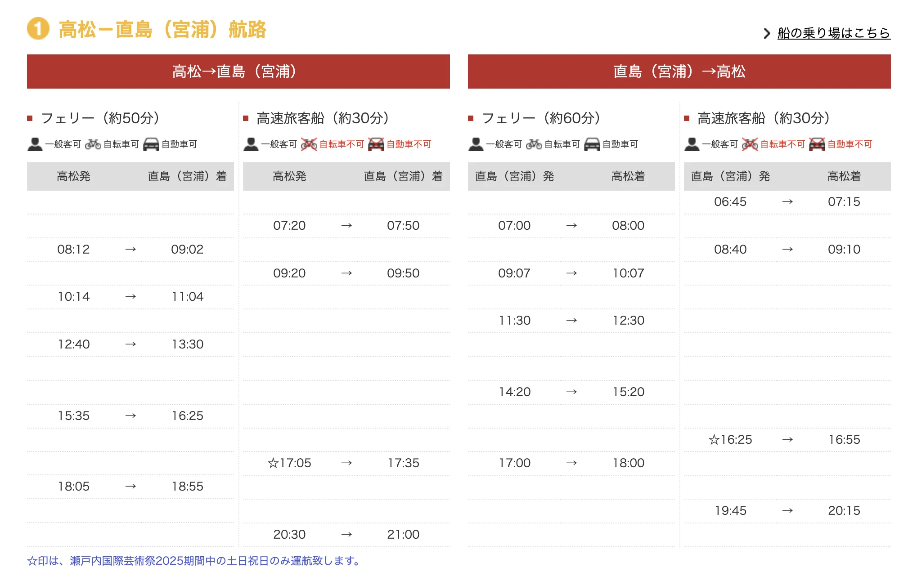Select the 07:20 high-speed boat departure
Image resolution: width=917 pixels, height=581 pixels.
289,225
